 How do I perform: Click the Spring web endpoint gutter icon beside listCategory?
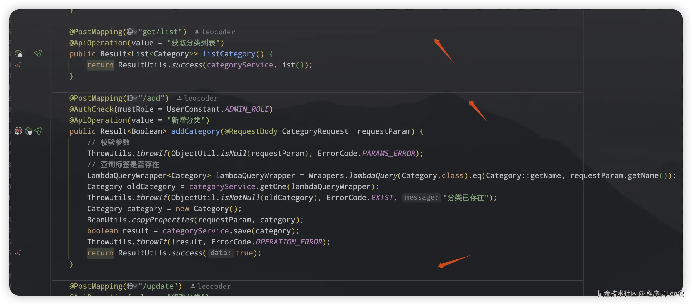[18, 54]
